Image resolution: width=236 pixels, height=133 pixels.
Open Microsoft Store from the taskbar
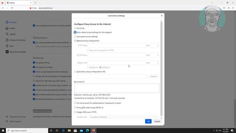tap(75, 130)
